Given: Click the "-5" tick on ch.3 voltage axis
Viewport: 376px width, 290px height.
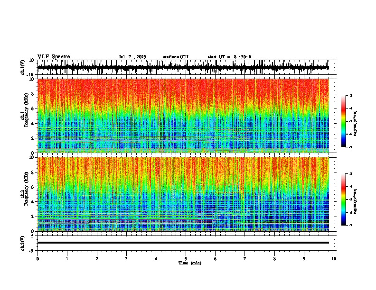Looking at the screenshot, I should pyautogui.click(x=32, y=251).
